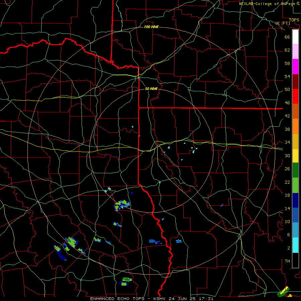Click the black TH legend segment
This screenshot has width=301, height=301.
[x=295, y=260]
